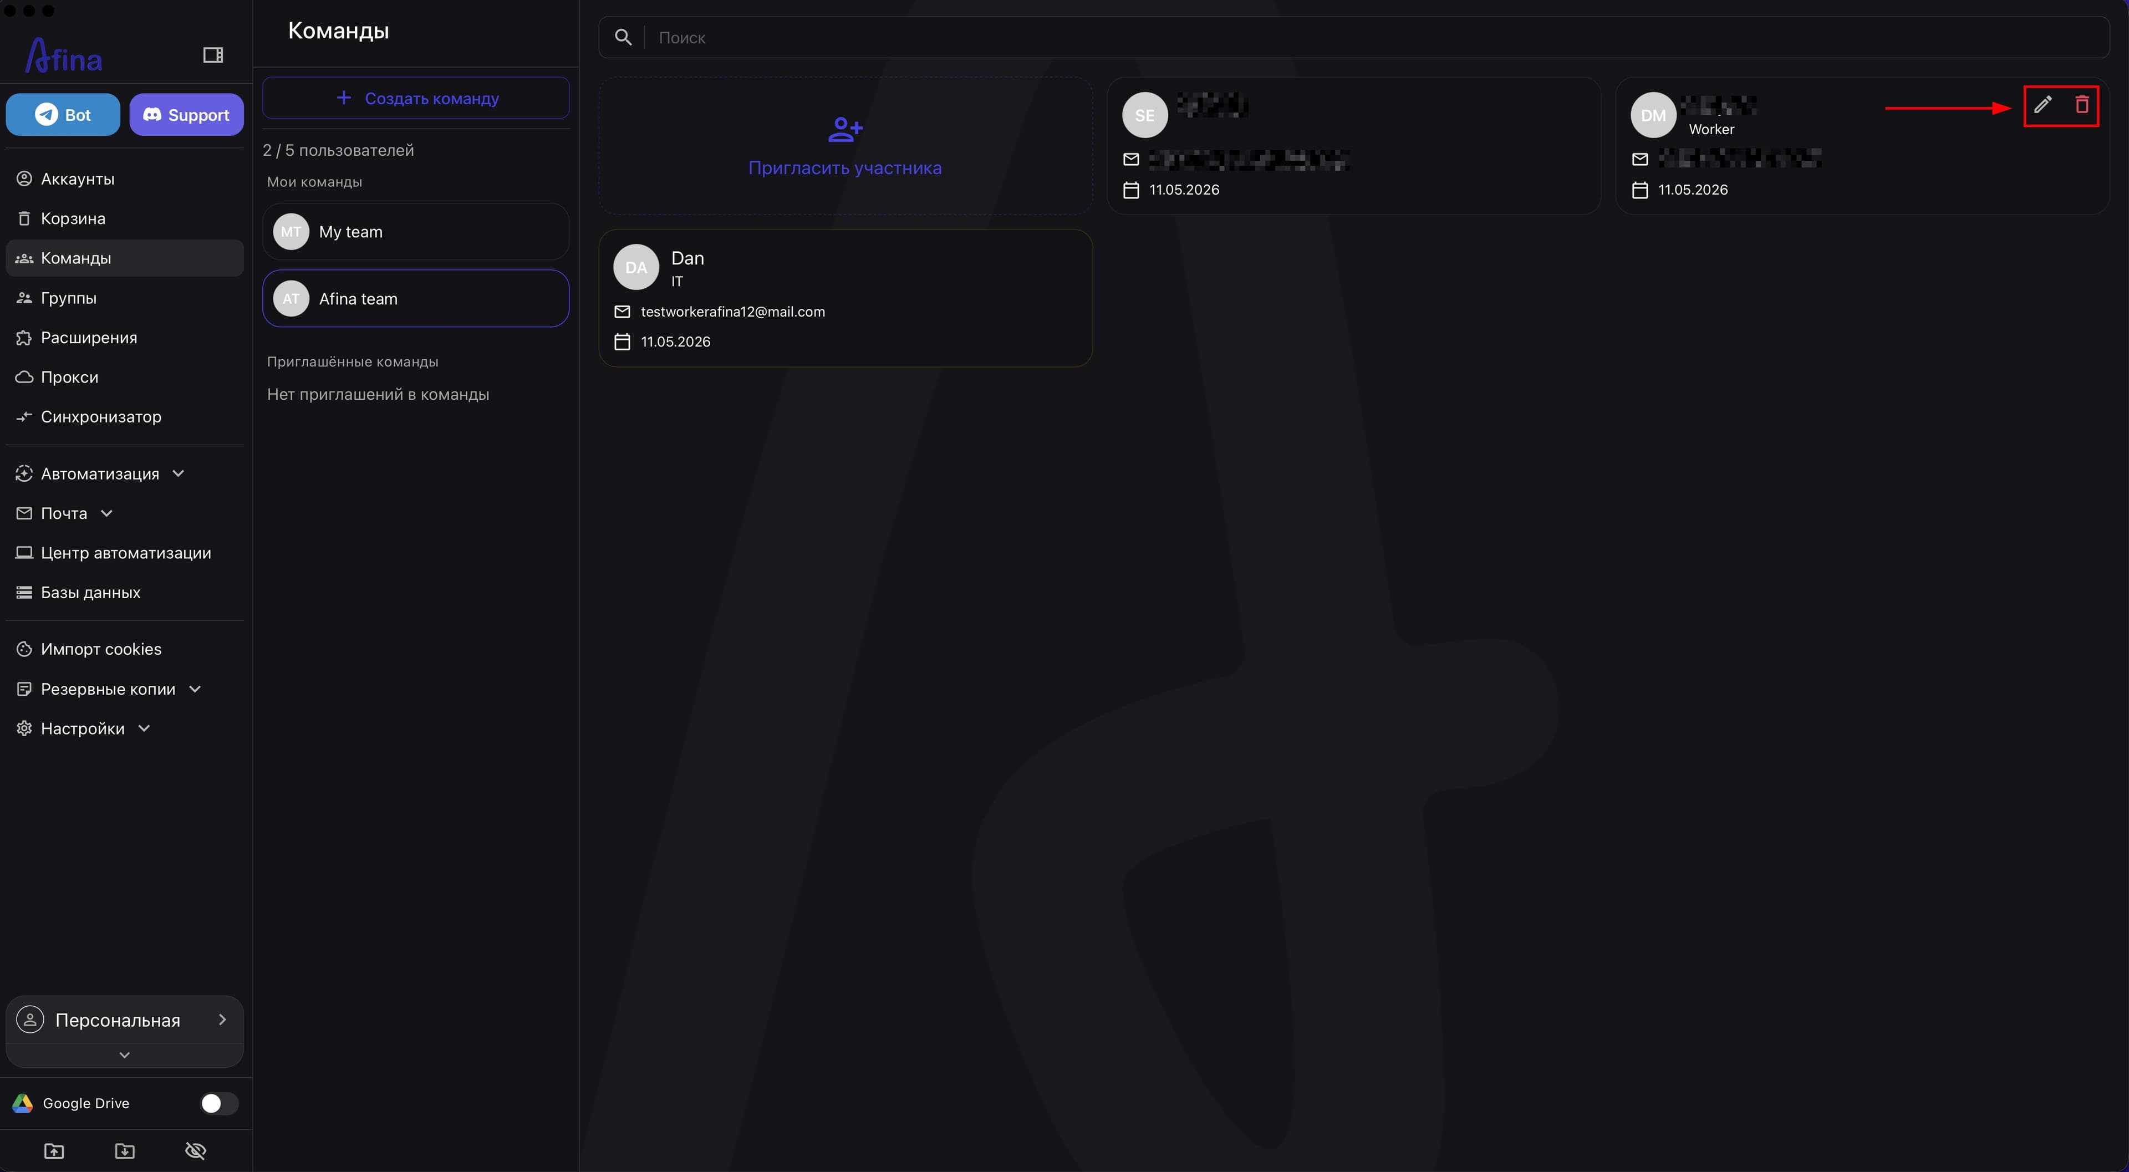2129x1172 pixels.
Task: Go to Аккаунты in the sidebar
Action: click(125, 179)
